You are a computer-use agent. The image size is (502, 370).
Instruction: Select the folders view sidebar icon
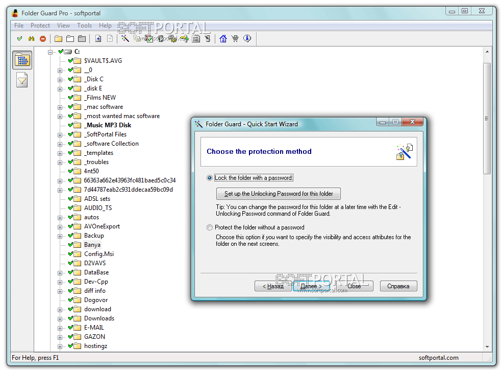pos(22,60)
